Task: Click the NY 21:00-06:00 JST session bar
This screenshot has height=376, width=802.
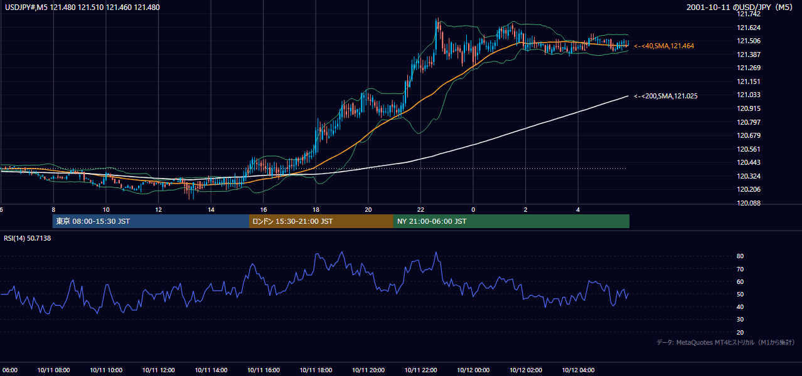Action: (511, 221)
